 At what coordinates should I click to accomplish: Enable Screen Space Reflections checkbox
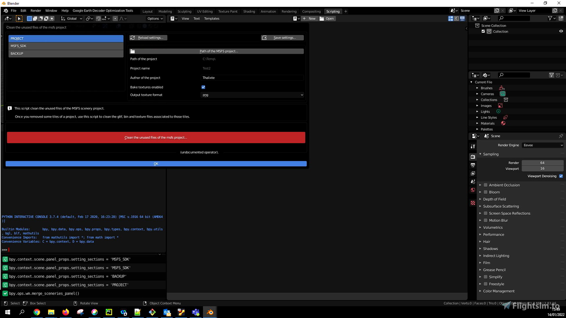(x=486, y=213)
